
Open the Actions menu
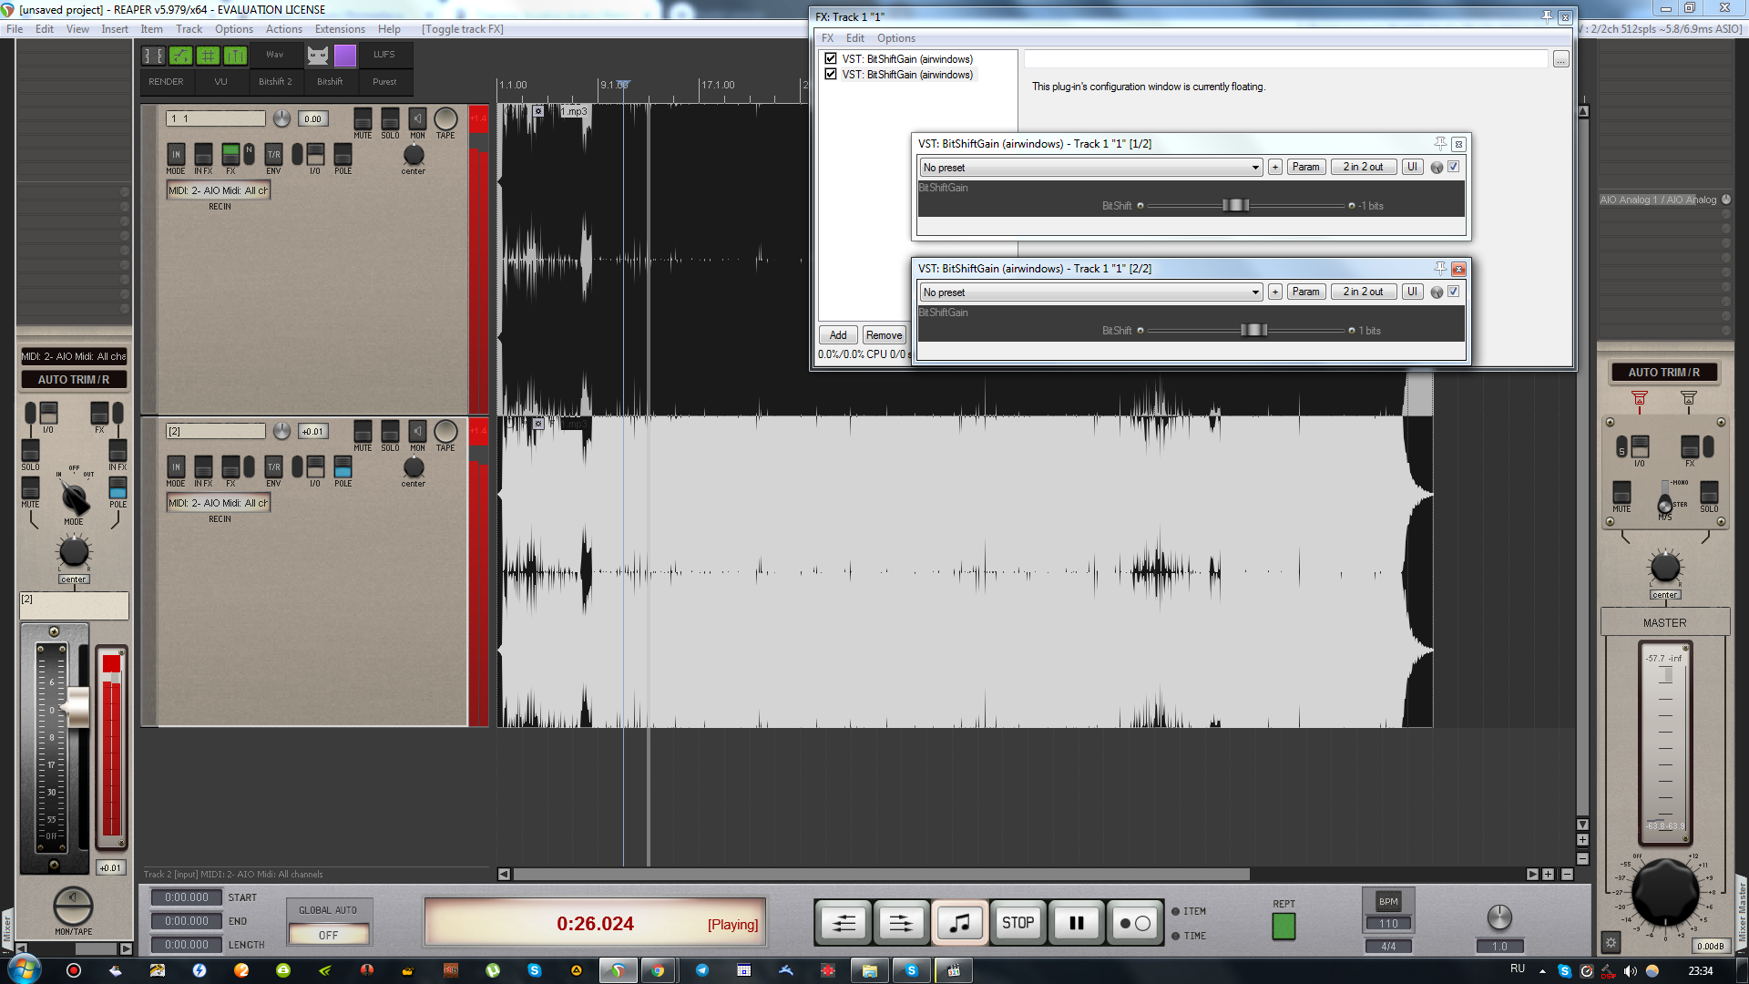coord(283,29)
